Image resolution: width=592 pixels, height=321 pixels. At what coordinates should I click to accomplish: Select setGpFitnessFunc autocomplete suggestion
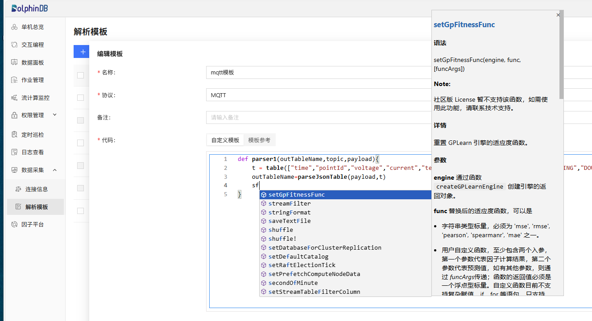[345, 195]
